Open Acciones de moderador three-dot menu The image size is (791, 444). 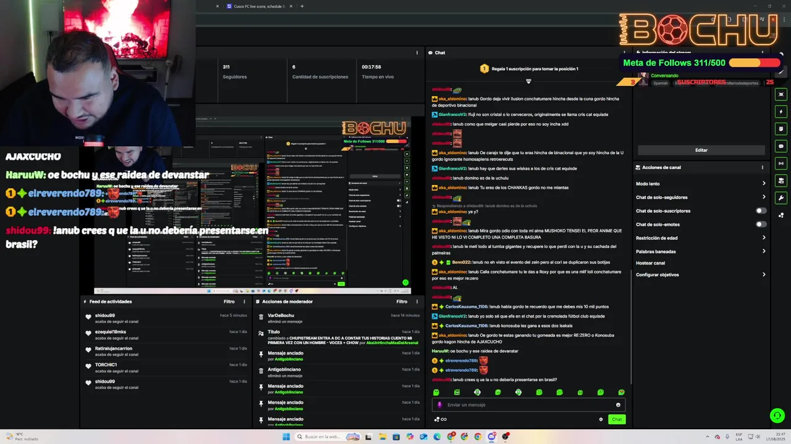coord(417,302)
